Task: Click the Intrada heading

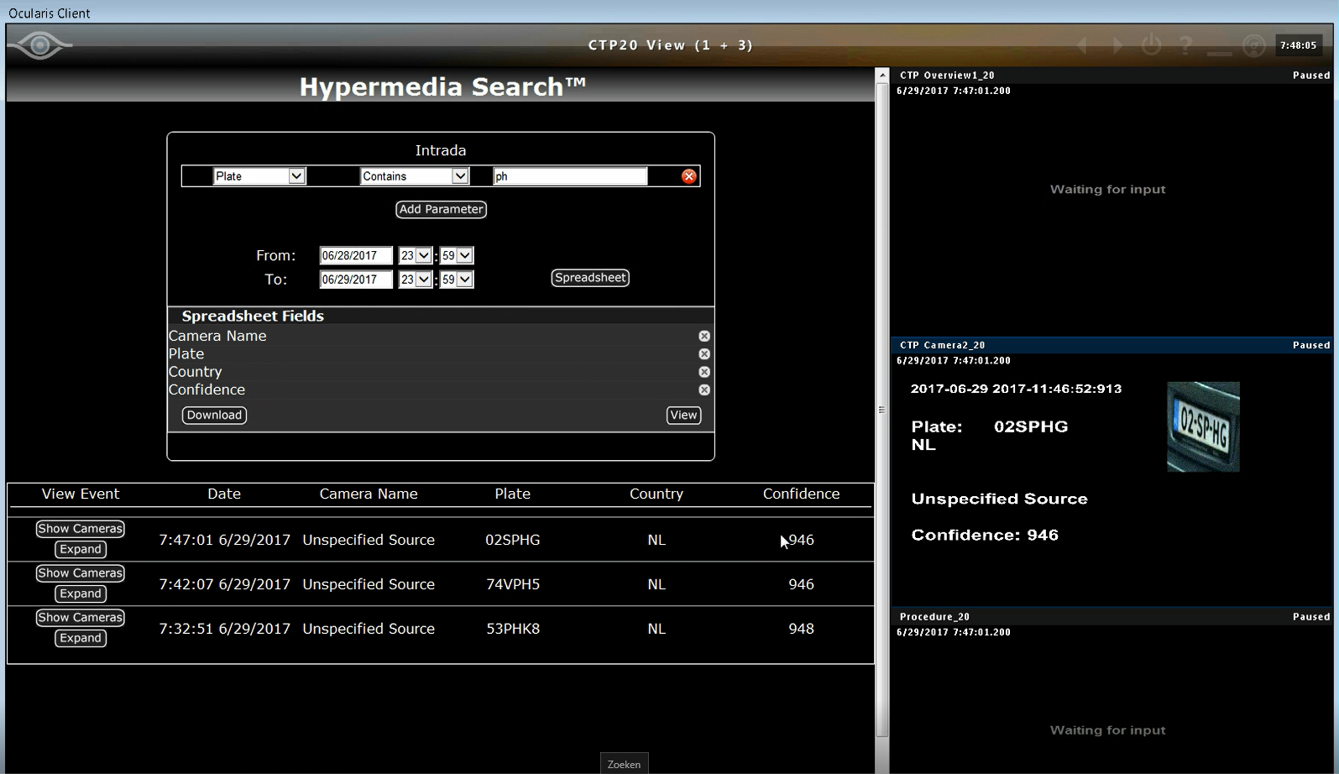Action: 441,150
